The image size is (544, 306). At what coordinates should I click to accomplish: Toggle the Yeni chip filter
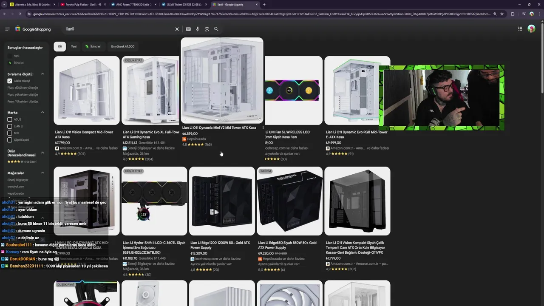[x=74, y=46]
